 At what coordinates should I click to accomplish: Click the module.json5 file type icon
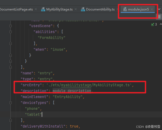click(x=125, y=9)
